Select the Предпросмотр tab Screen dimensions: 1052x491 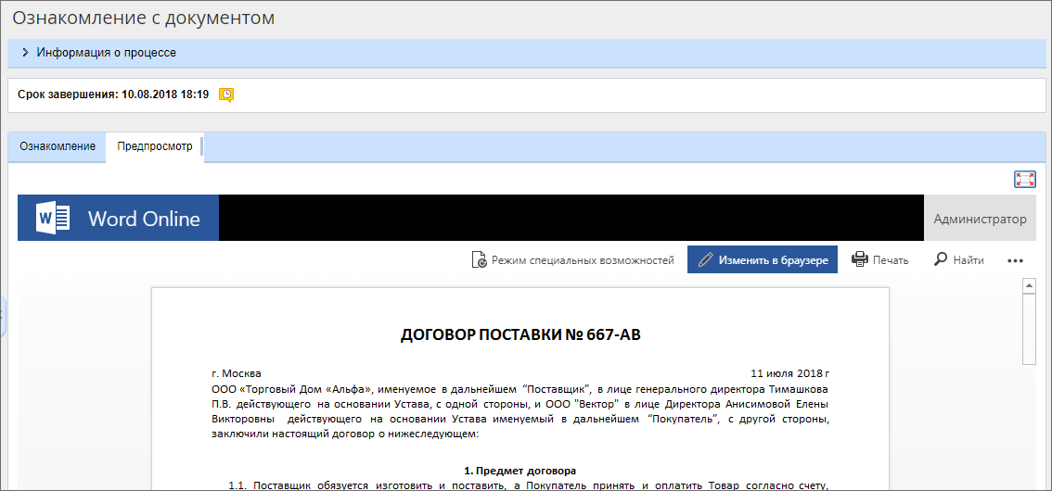click(x=155, y=146)
